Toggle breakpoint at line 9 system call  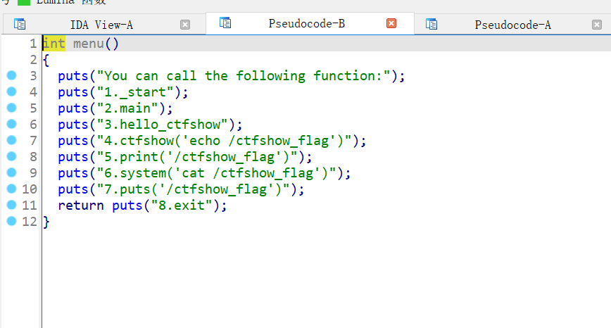coord(11,172)
